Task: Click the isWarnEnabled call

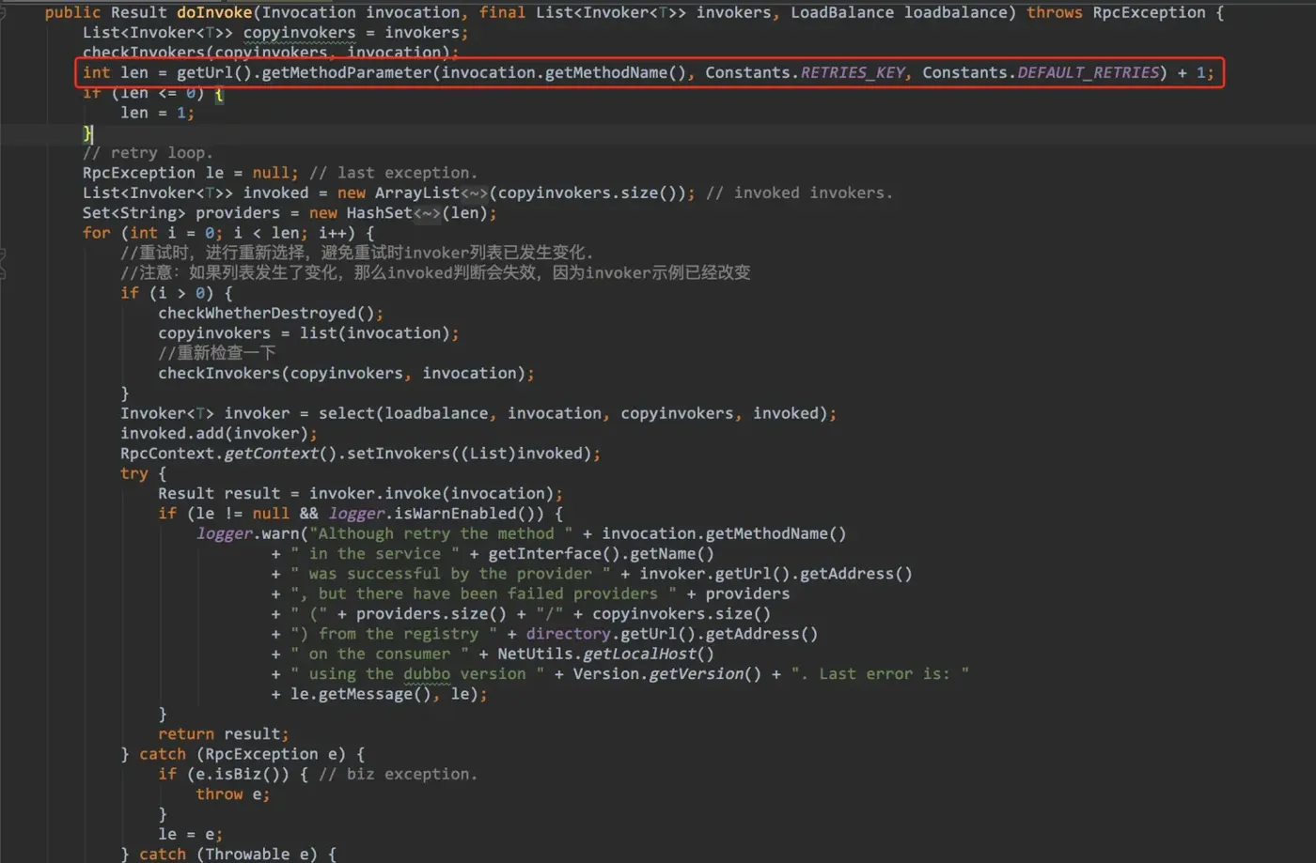Action: coord(469,514)
